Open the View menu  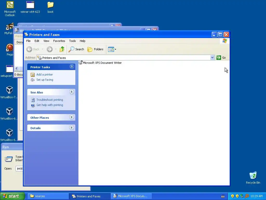(46, 41)
